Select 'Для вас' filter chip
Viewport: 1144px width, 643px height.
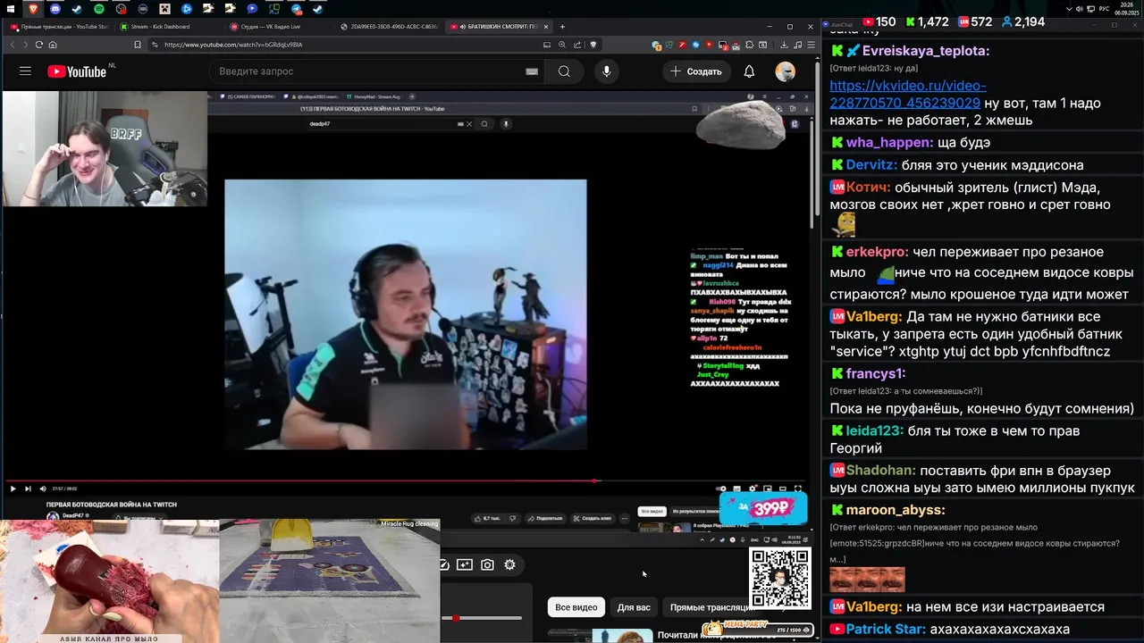click(634, 607)
